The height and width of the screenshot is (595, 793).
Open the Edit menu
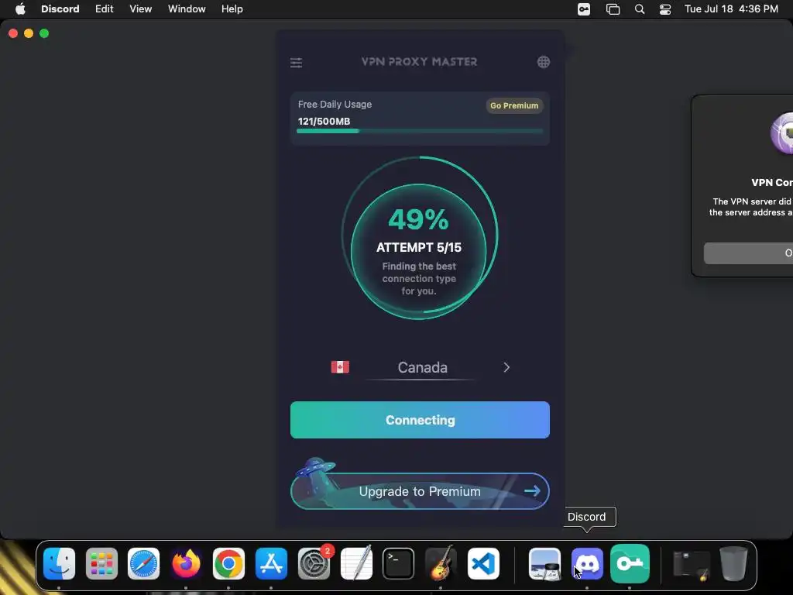(x=105, y=9)
